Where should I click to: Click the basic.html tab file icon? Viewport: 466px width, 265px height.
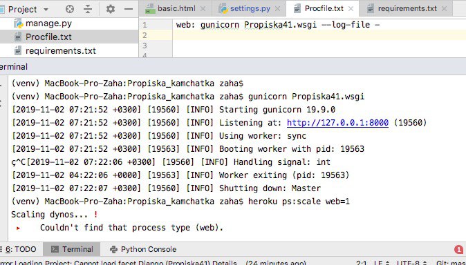tap(149, 9)
